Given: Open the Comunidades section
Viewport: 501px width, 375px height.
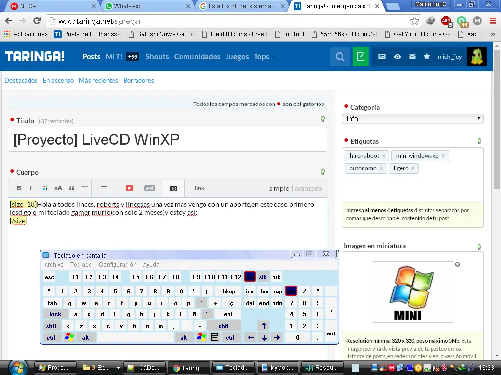Looking at the screenshot, I should (x=197, y=57).
